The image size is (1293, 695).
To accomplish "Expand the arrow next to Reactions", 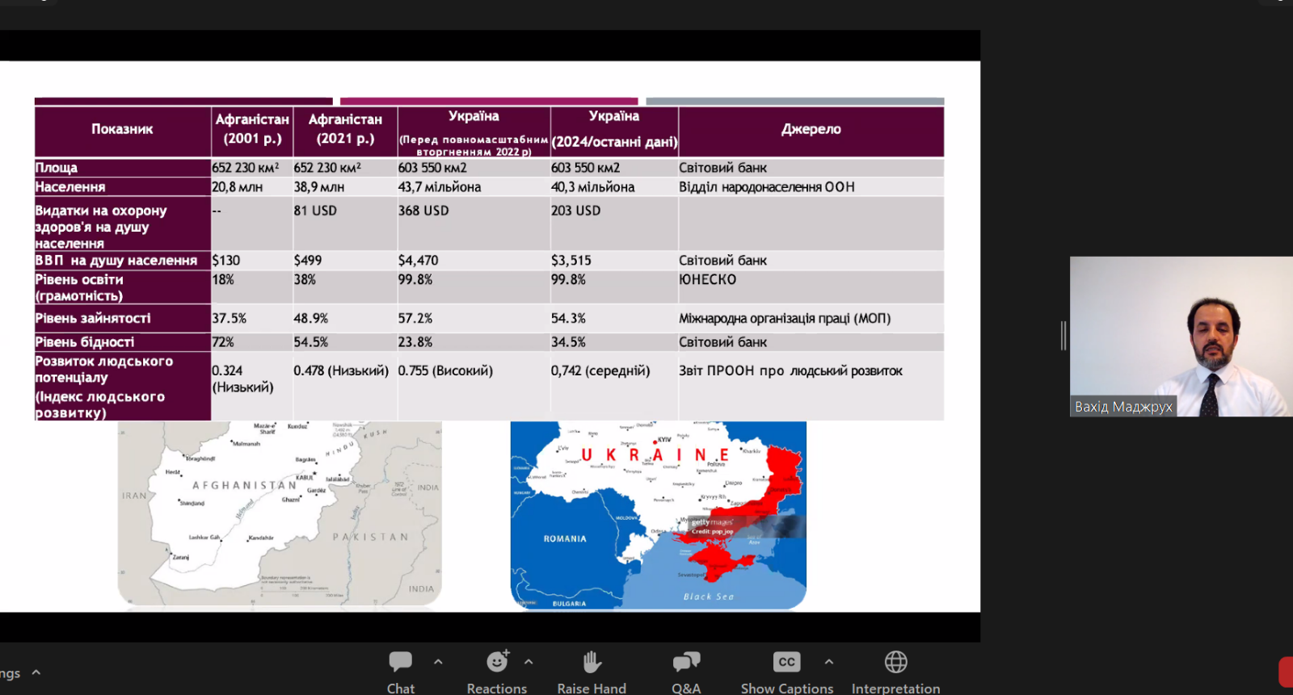I will [529, 662].
